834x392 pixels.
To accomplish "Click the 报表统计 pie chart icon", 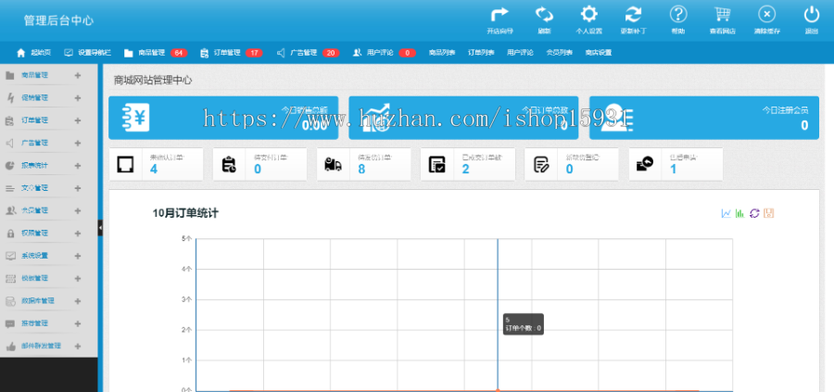I will point(10,165).
